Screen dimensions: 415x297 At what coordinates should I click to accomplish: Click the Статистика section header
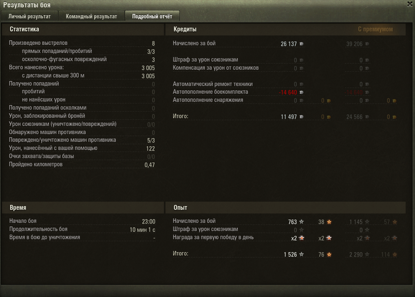(x=24, y=29)
